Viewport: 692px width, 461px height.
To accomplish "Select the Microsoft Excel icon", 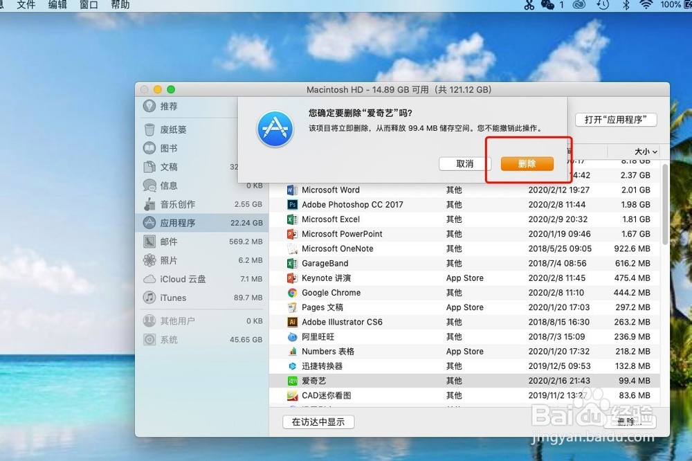I will click(293, 219).
